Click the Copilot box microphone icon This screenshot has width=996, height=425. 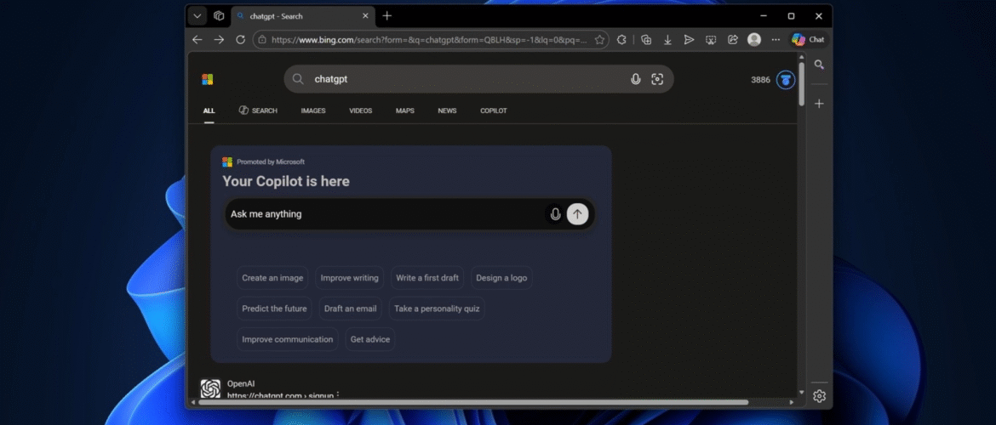[555, 213]
